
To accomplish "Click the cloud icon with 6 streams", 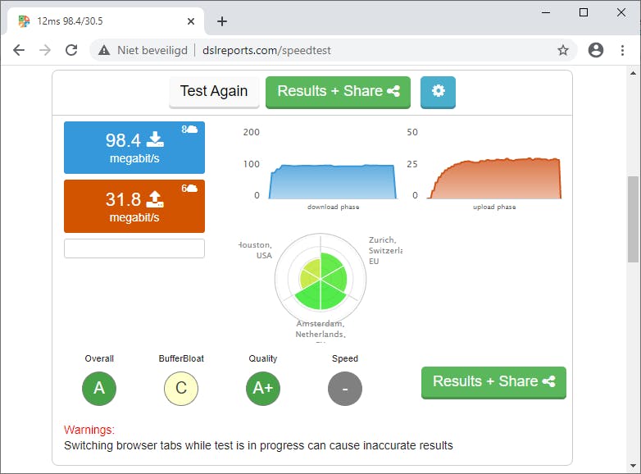I will coord(191,189).
